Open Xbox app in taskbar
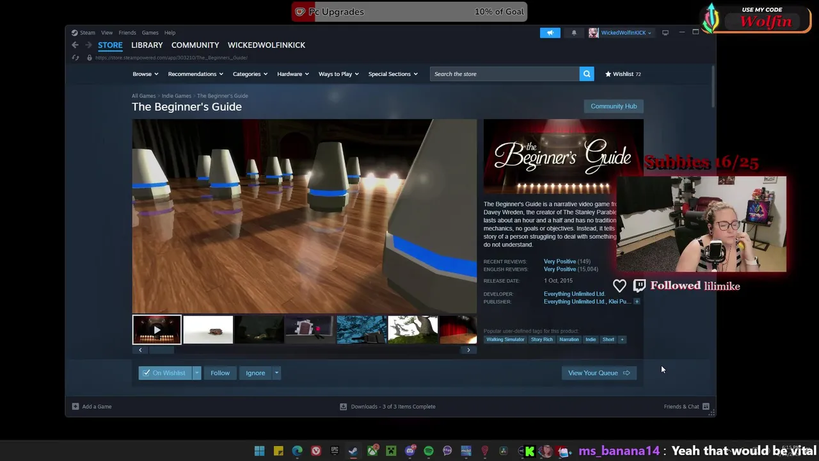The image size is (819, 461). (x=372, y=451)
